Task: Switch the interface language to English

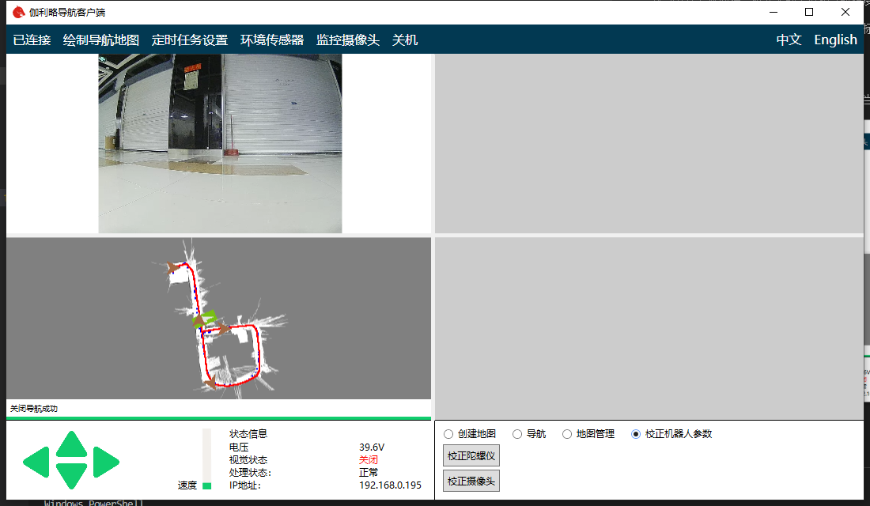Action: [835, 40]
